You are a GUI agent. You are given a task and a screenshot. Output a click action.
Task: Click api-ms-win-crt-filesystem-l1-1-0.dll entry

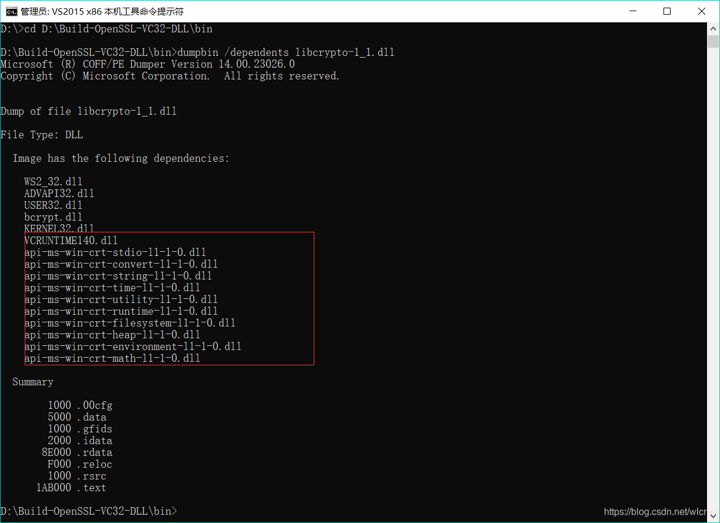[x=130, y=323]
